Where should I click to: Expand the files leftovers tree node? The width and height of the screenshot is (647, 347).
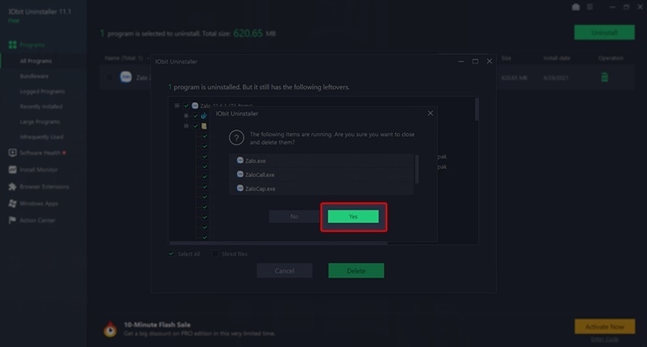click(185, 126)
